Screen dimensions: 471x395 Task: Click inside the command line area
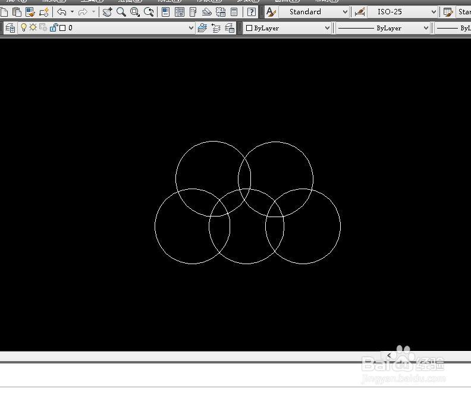tap(235, 375)
